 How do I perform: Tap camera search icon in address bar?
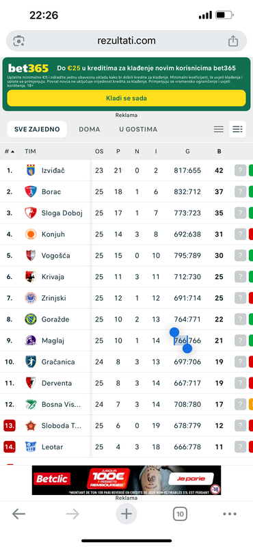pyautogui.click(x=19, y=41)
